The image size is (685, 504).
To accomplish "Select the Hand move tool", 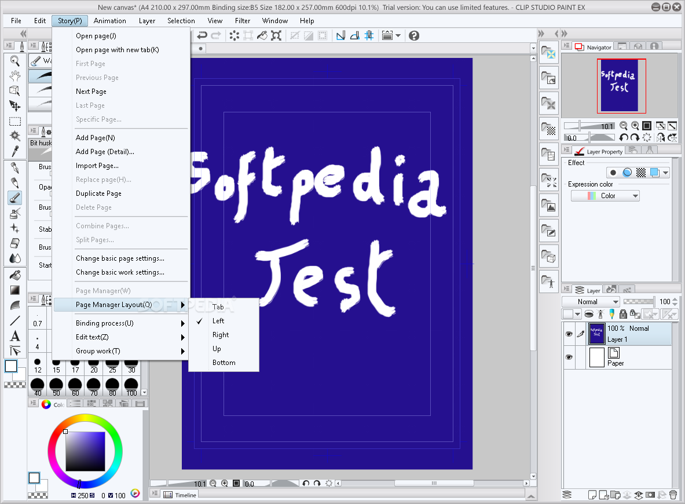I will click(x=15, y=76).
